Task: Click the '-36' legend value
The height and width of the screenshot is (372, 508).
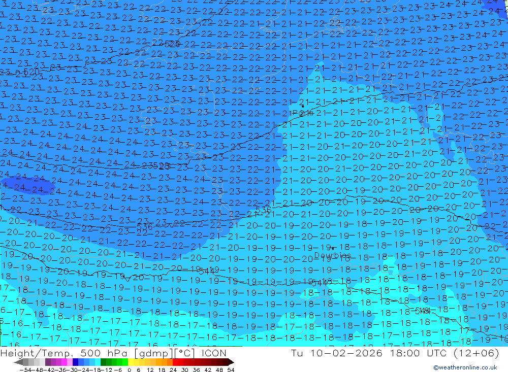Action: pos(60,370)
